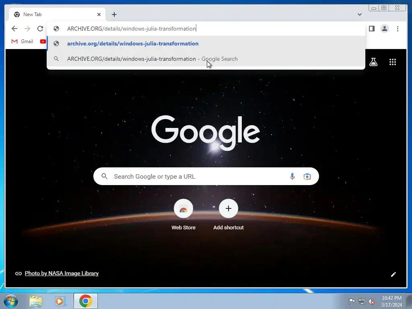Screen dimensions: 412x309
Task: Search by image with the camera icon
Action: point(307,176)
